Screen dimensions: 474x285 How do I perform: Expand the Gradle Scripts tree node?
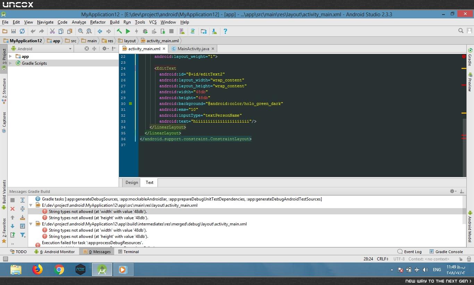point(10,63)
